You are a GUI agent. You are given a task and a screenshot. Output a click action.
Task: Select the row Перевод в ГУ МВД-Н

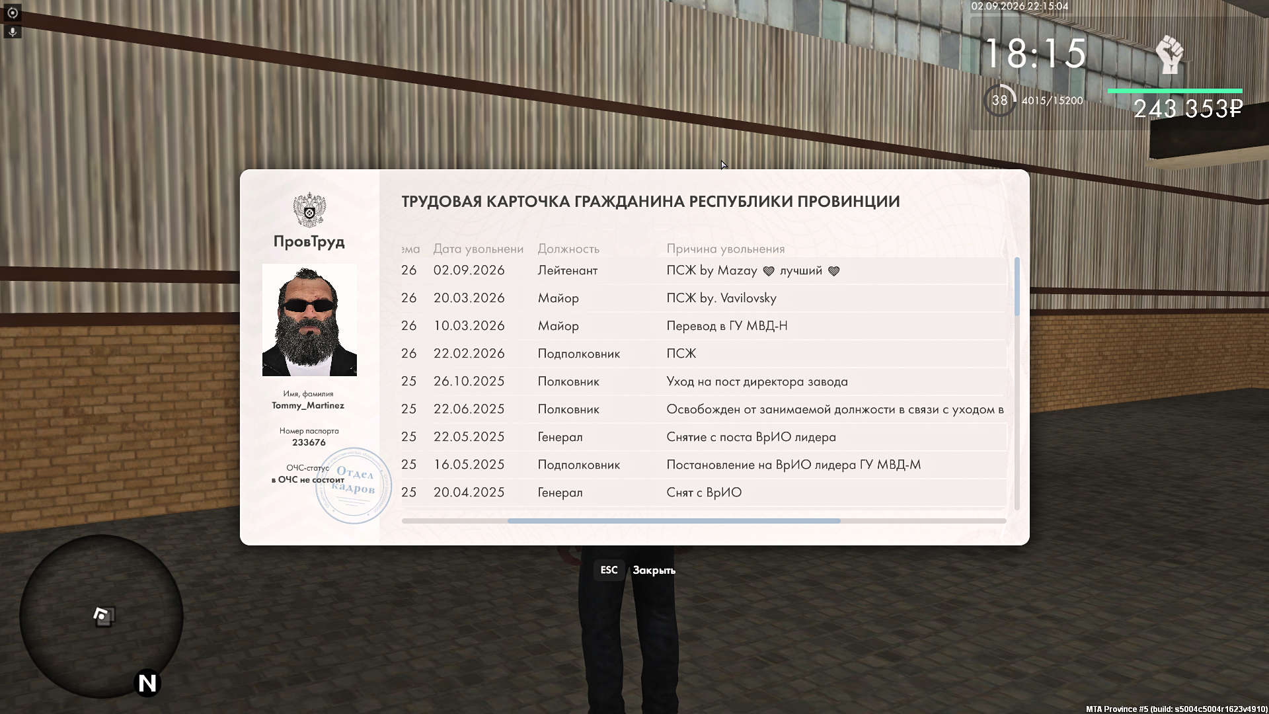[x=703, y=326]
